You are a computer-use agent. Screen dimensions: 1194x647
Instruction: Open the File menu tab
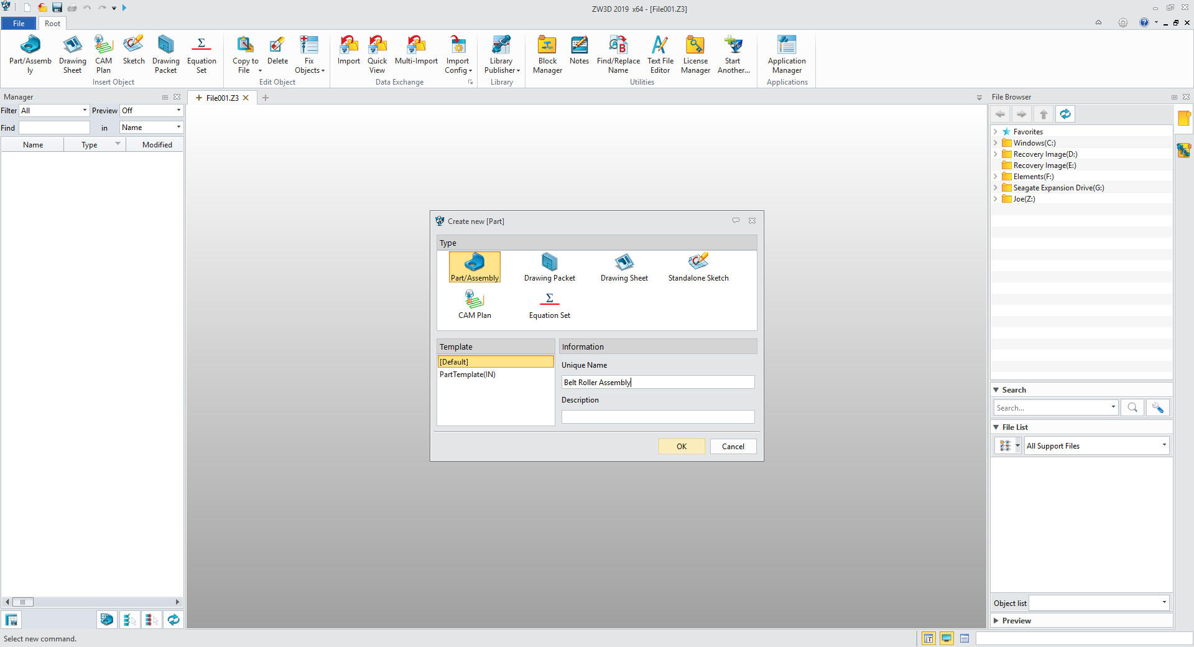(x=19, y=24)
